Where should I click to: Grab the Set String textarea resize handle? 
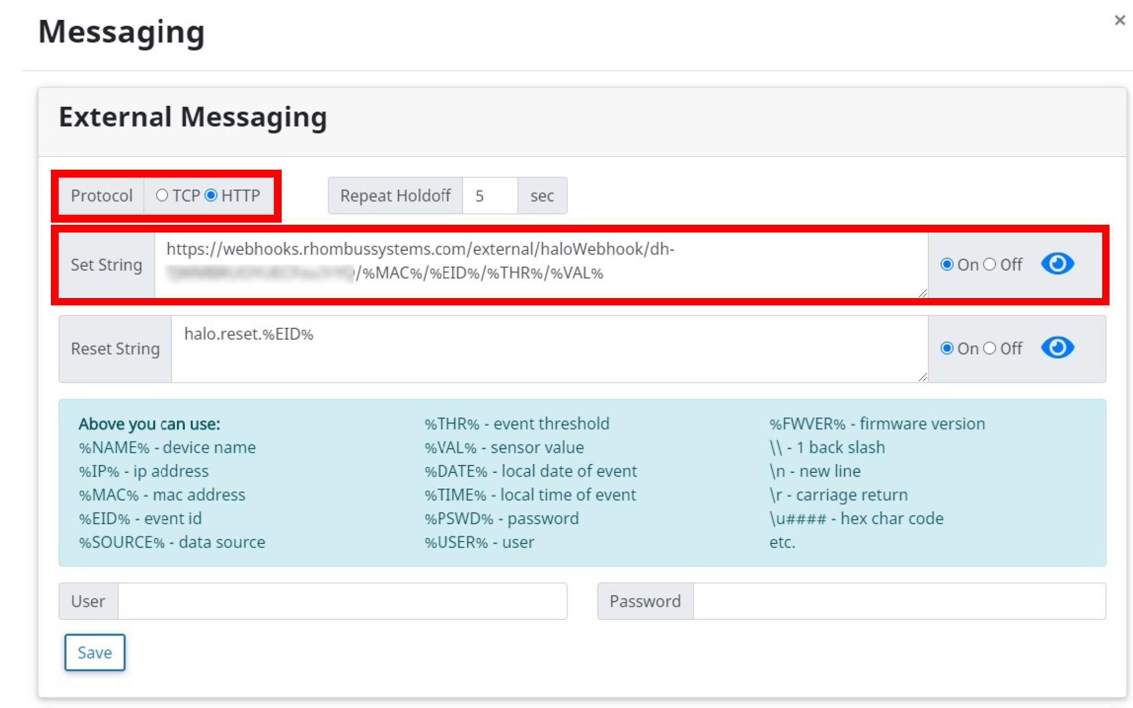coord(923,294)
